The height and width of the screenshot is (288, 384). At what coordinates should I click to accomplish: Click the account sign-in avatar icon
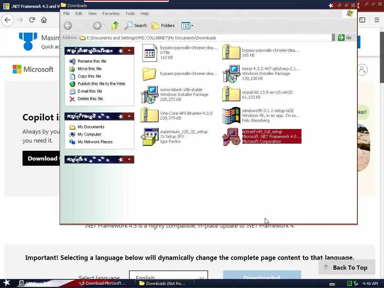tap(362, 70)
